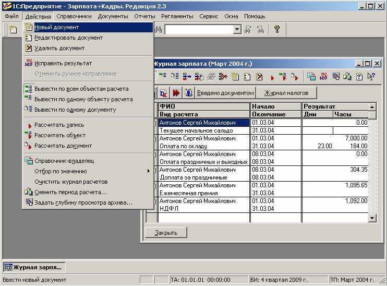Image resolution: width=387 pixels, height=286 pixels.
Task: Click the Введено документом button
Action: coord(225,93)
